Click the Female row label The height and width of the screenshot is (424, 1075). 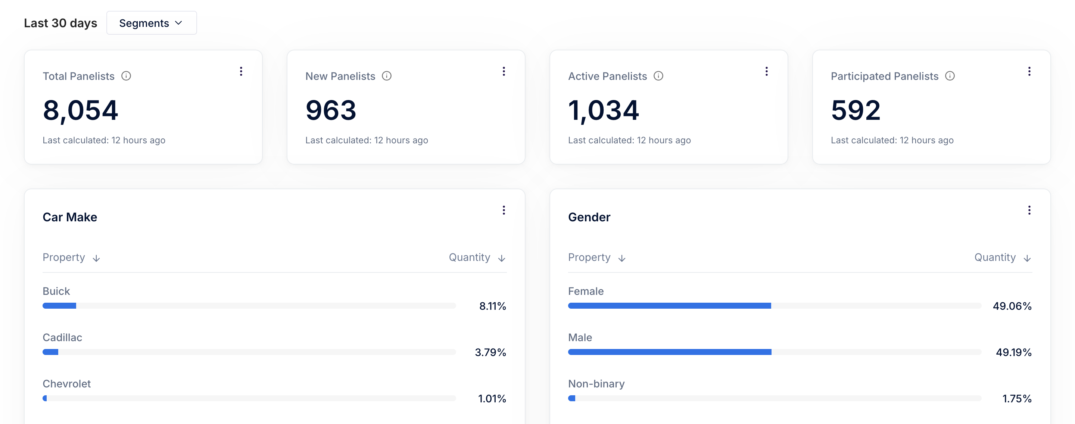[586, 291]
